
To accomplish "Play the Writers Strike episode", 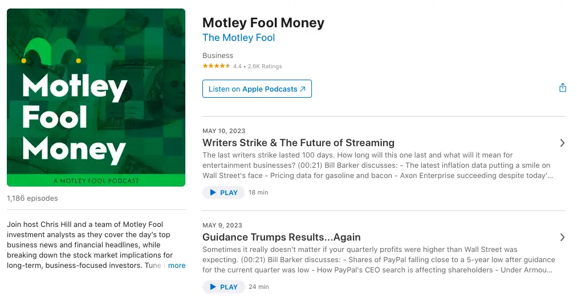I will [224, 192].
